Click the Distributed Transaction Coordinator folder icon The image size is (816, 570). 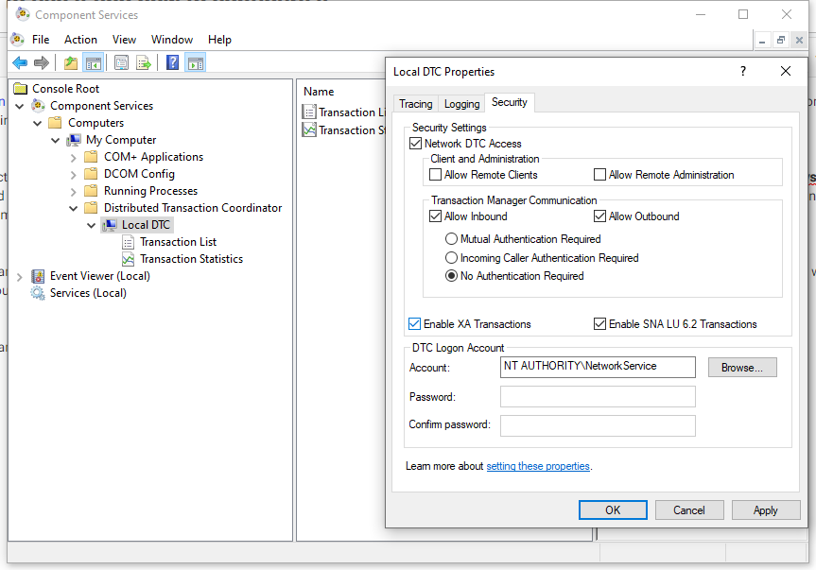coord(91,208)
